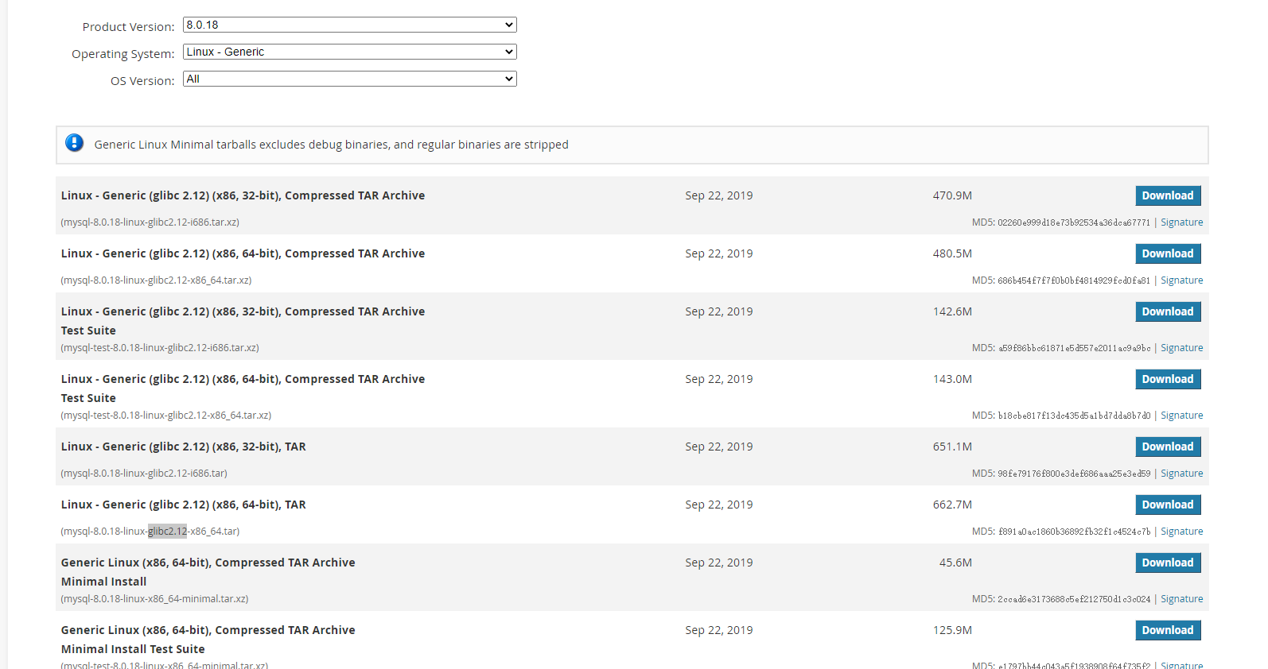Click the 'OS Version:' label
This screenshot has width=1268, height=669.
(142, 81)
